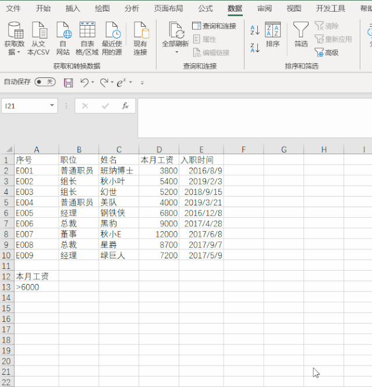Image resolution: width=372 pixels, height=387 pixels.
Task: Click the greyed-out 编辑链接 item
Action: (211, 52)
